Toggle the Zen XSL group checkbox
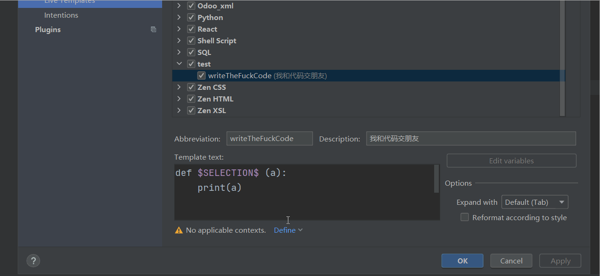 click(191, 110)
